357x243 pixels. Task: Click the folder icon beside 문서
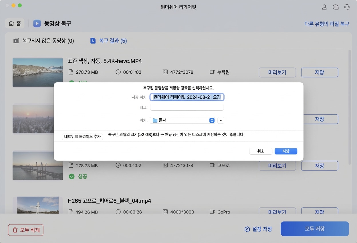tap(155, 121)
